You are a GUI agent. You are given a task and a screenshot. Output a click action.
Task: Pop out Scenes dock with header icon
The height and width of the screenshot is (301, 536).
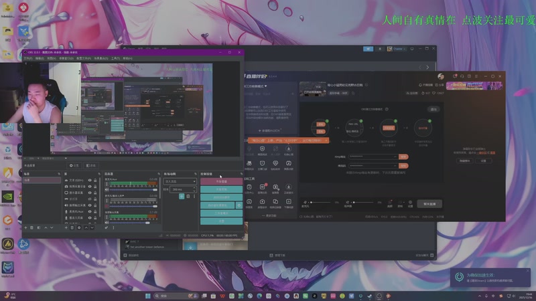(x=59, y=174)
